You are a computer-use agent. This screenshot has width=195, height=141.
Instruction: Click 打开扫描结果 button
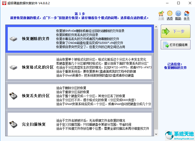pos(175,45)
